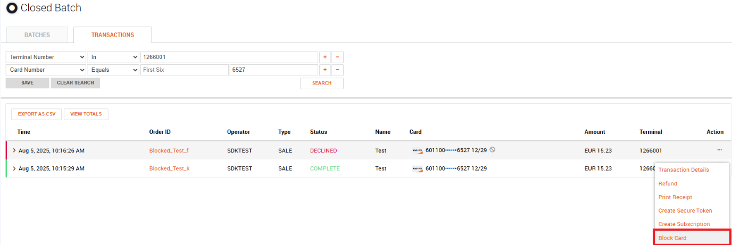
Task: Click the Save search button
Action: tap(27, 83)
